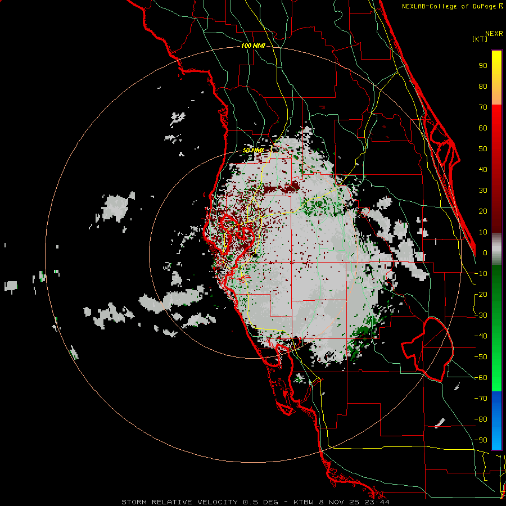The width and height of the screenshot is (506, 506).
Task: Click the -50 tick label on the velocity scale
Action: 481,357
